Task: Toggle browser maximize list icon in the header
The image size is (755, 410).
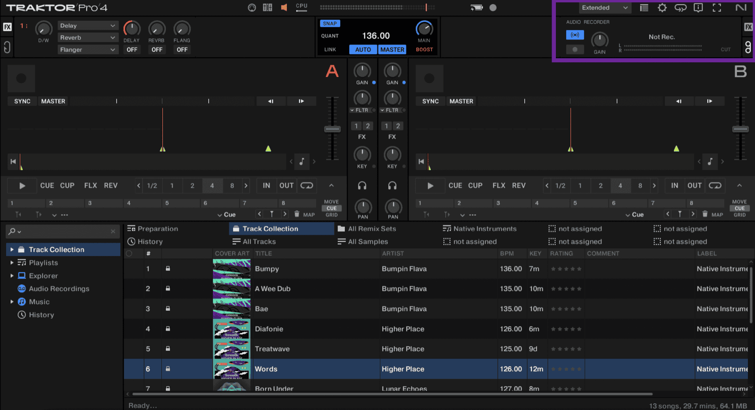Action: pyautogui.click(x=644, y=8)
